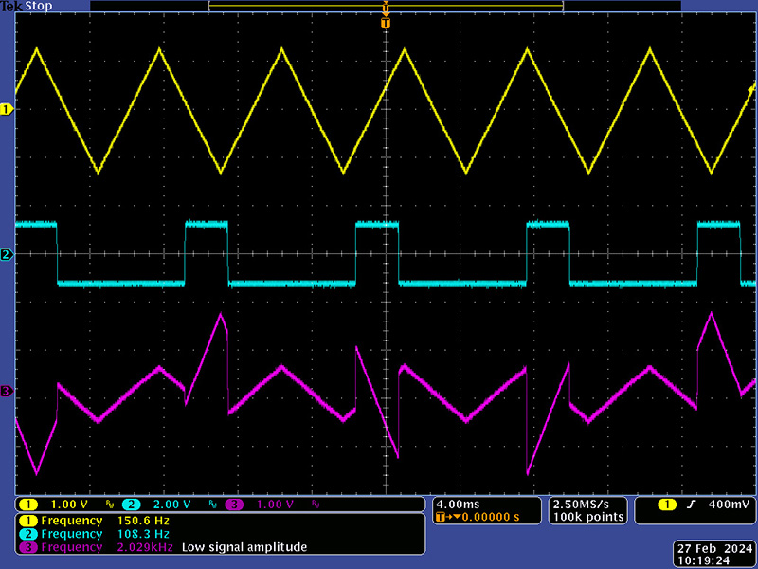Viewport: 758px width, 569px height.
Task: Click the trigger level arrow on right edge
Action: point(751,89)
